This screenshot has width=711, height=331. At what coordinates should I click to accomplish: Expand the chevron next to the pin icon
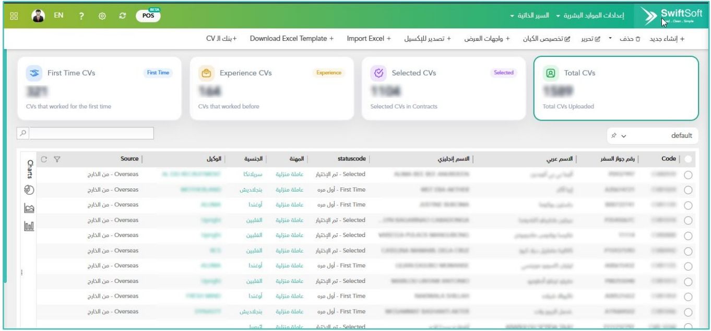click(624, 136)
